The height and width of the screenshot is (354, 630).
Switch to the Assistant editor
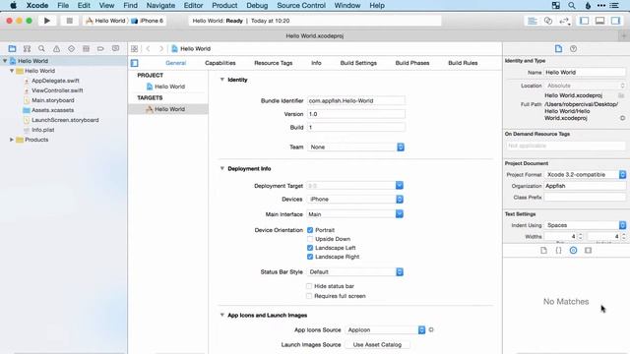[548, 21]
